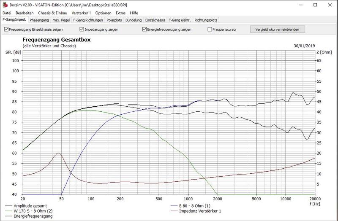The height and width of the screenshot is (221, 338).
Task: Open the Bearbeiten menu
Action: click(25, 13)
